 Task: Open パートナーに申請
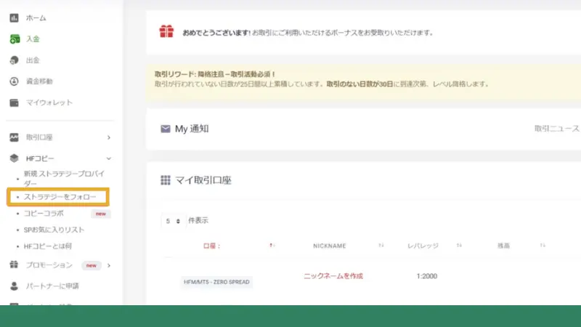[52, 286]
